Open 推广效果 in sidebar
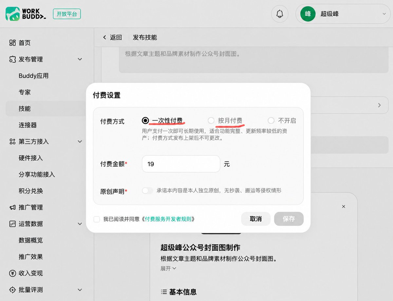 pos(31,257)
